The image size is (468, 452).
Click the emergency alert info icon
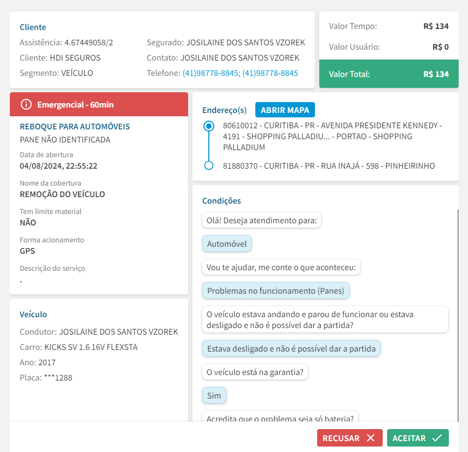click(26, 104)
